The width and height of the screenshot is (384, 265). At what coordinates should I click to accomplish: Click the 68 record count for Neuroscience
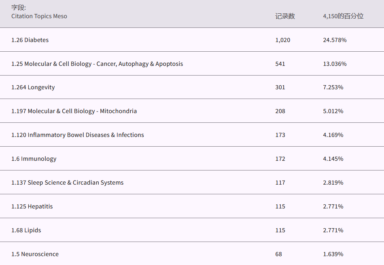click(278, 254)
